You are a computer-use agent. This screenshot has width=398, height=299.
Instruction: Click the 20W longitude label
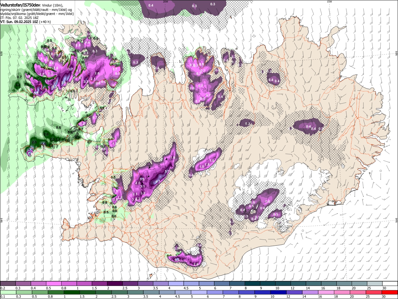[165, 2]
